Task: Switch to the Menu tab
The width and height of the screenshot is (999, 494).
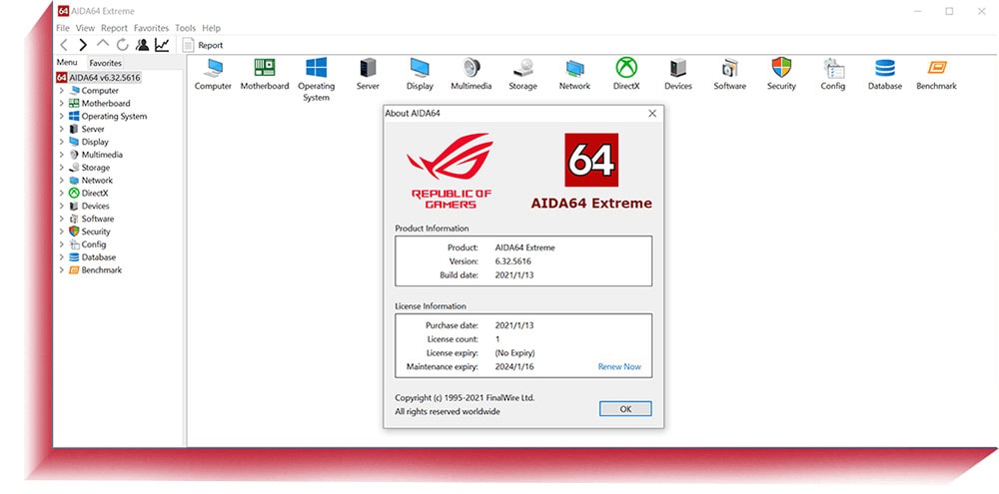Action: (x=67, y=63)
